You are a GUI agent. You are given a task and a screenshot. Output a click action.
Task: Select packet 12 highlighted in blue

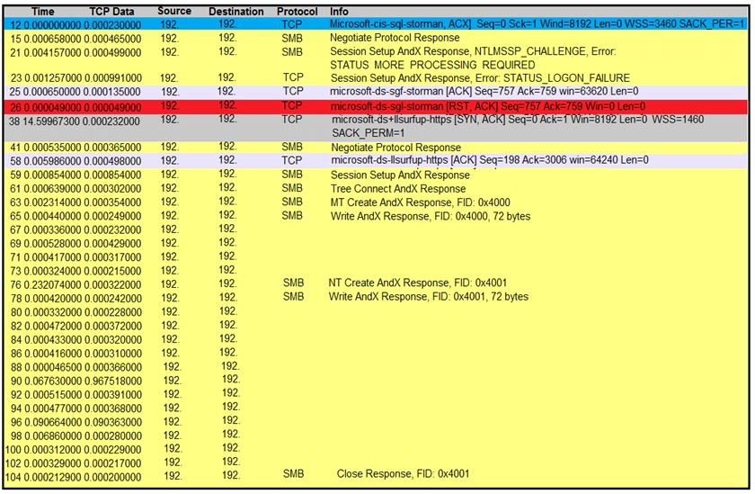tap(376, 24)
